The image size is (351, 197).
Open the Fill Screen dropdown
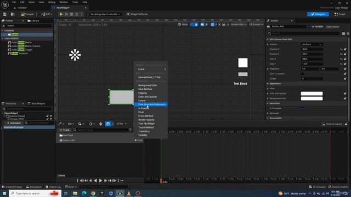[x=256, y=24]
